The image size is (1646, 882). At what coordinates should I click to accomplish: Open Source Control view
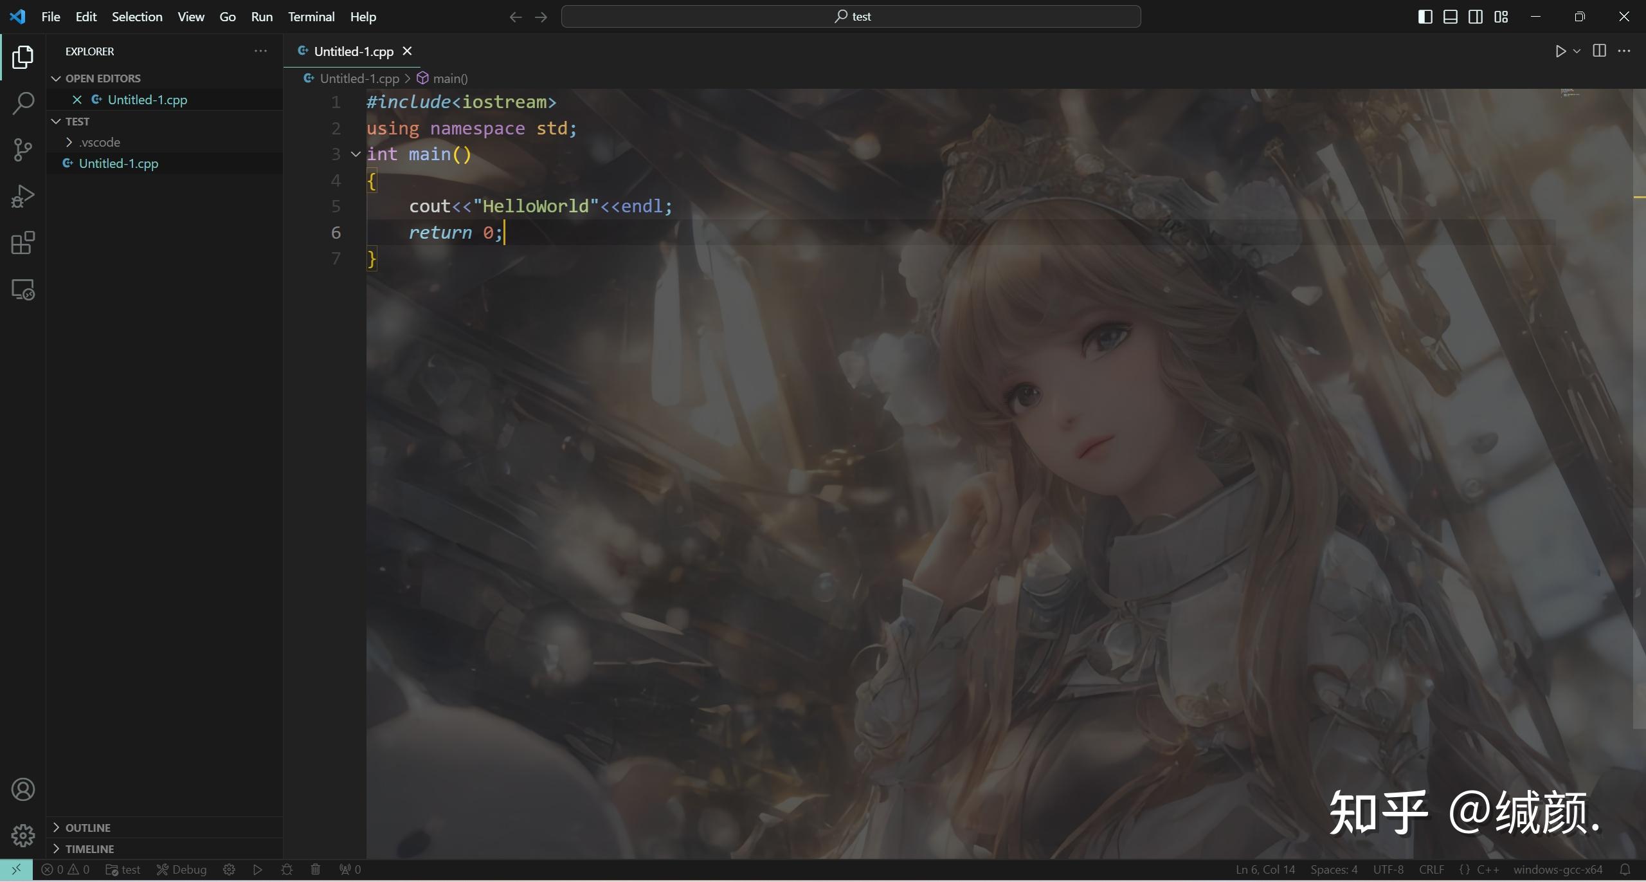coord(23,149)
